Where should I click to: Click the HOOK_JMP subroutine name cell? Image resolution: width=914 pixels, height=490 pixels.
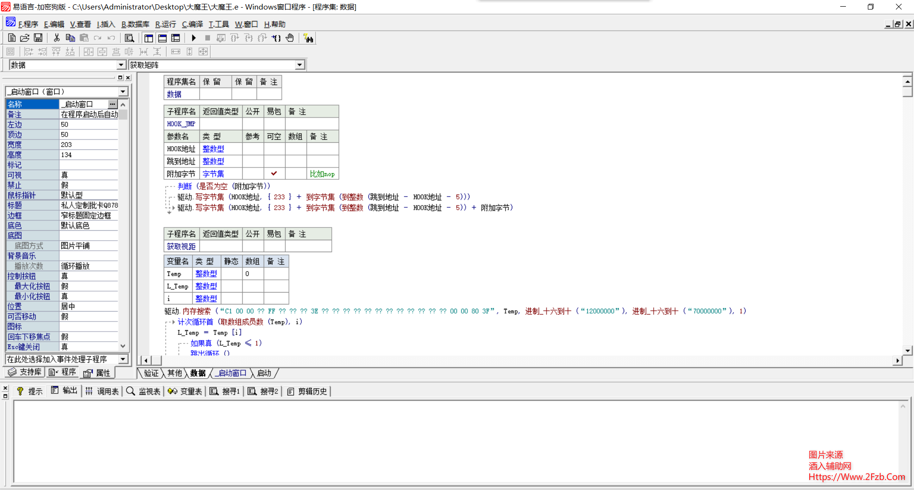point(181,124)
